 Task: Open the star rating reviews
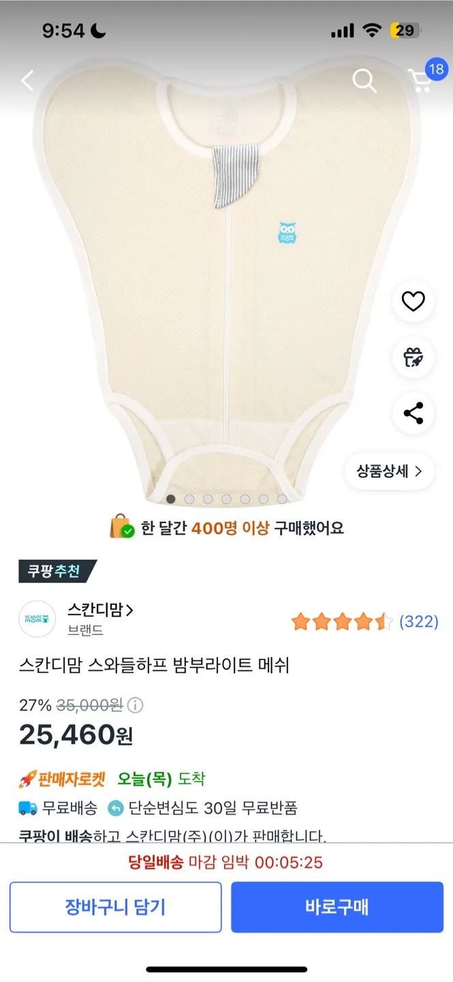(341, 621)
